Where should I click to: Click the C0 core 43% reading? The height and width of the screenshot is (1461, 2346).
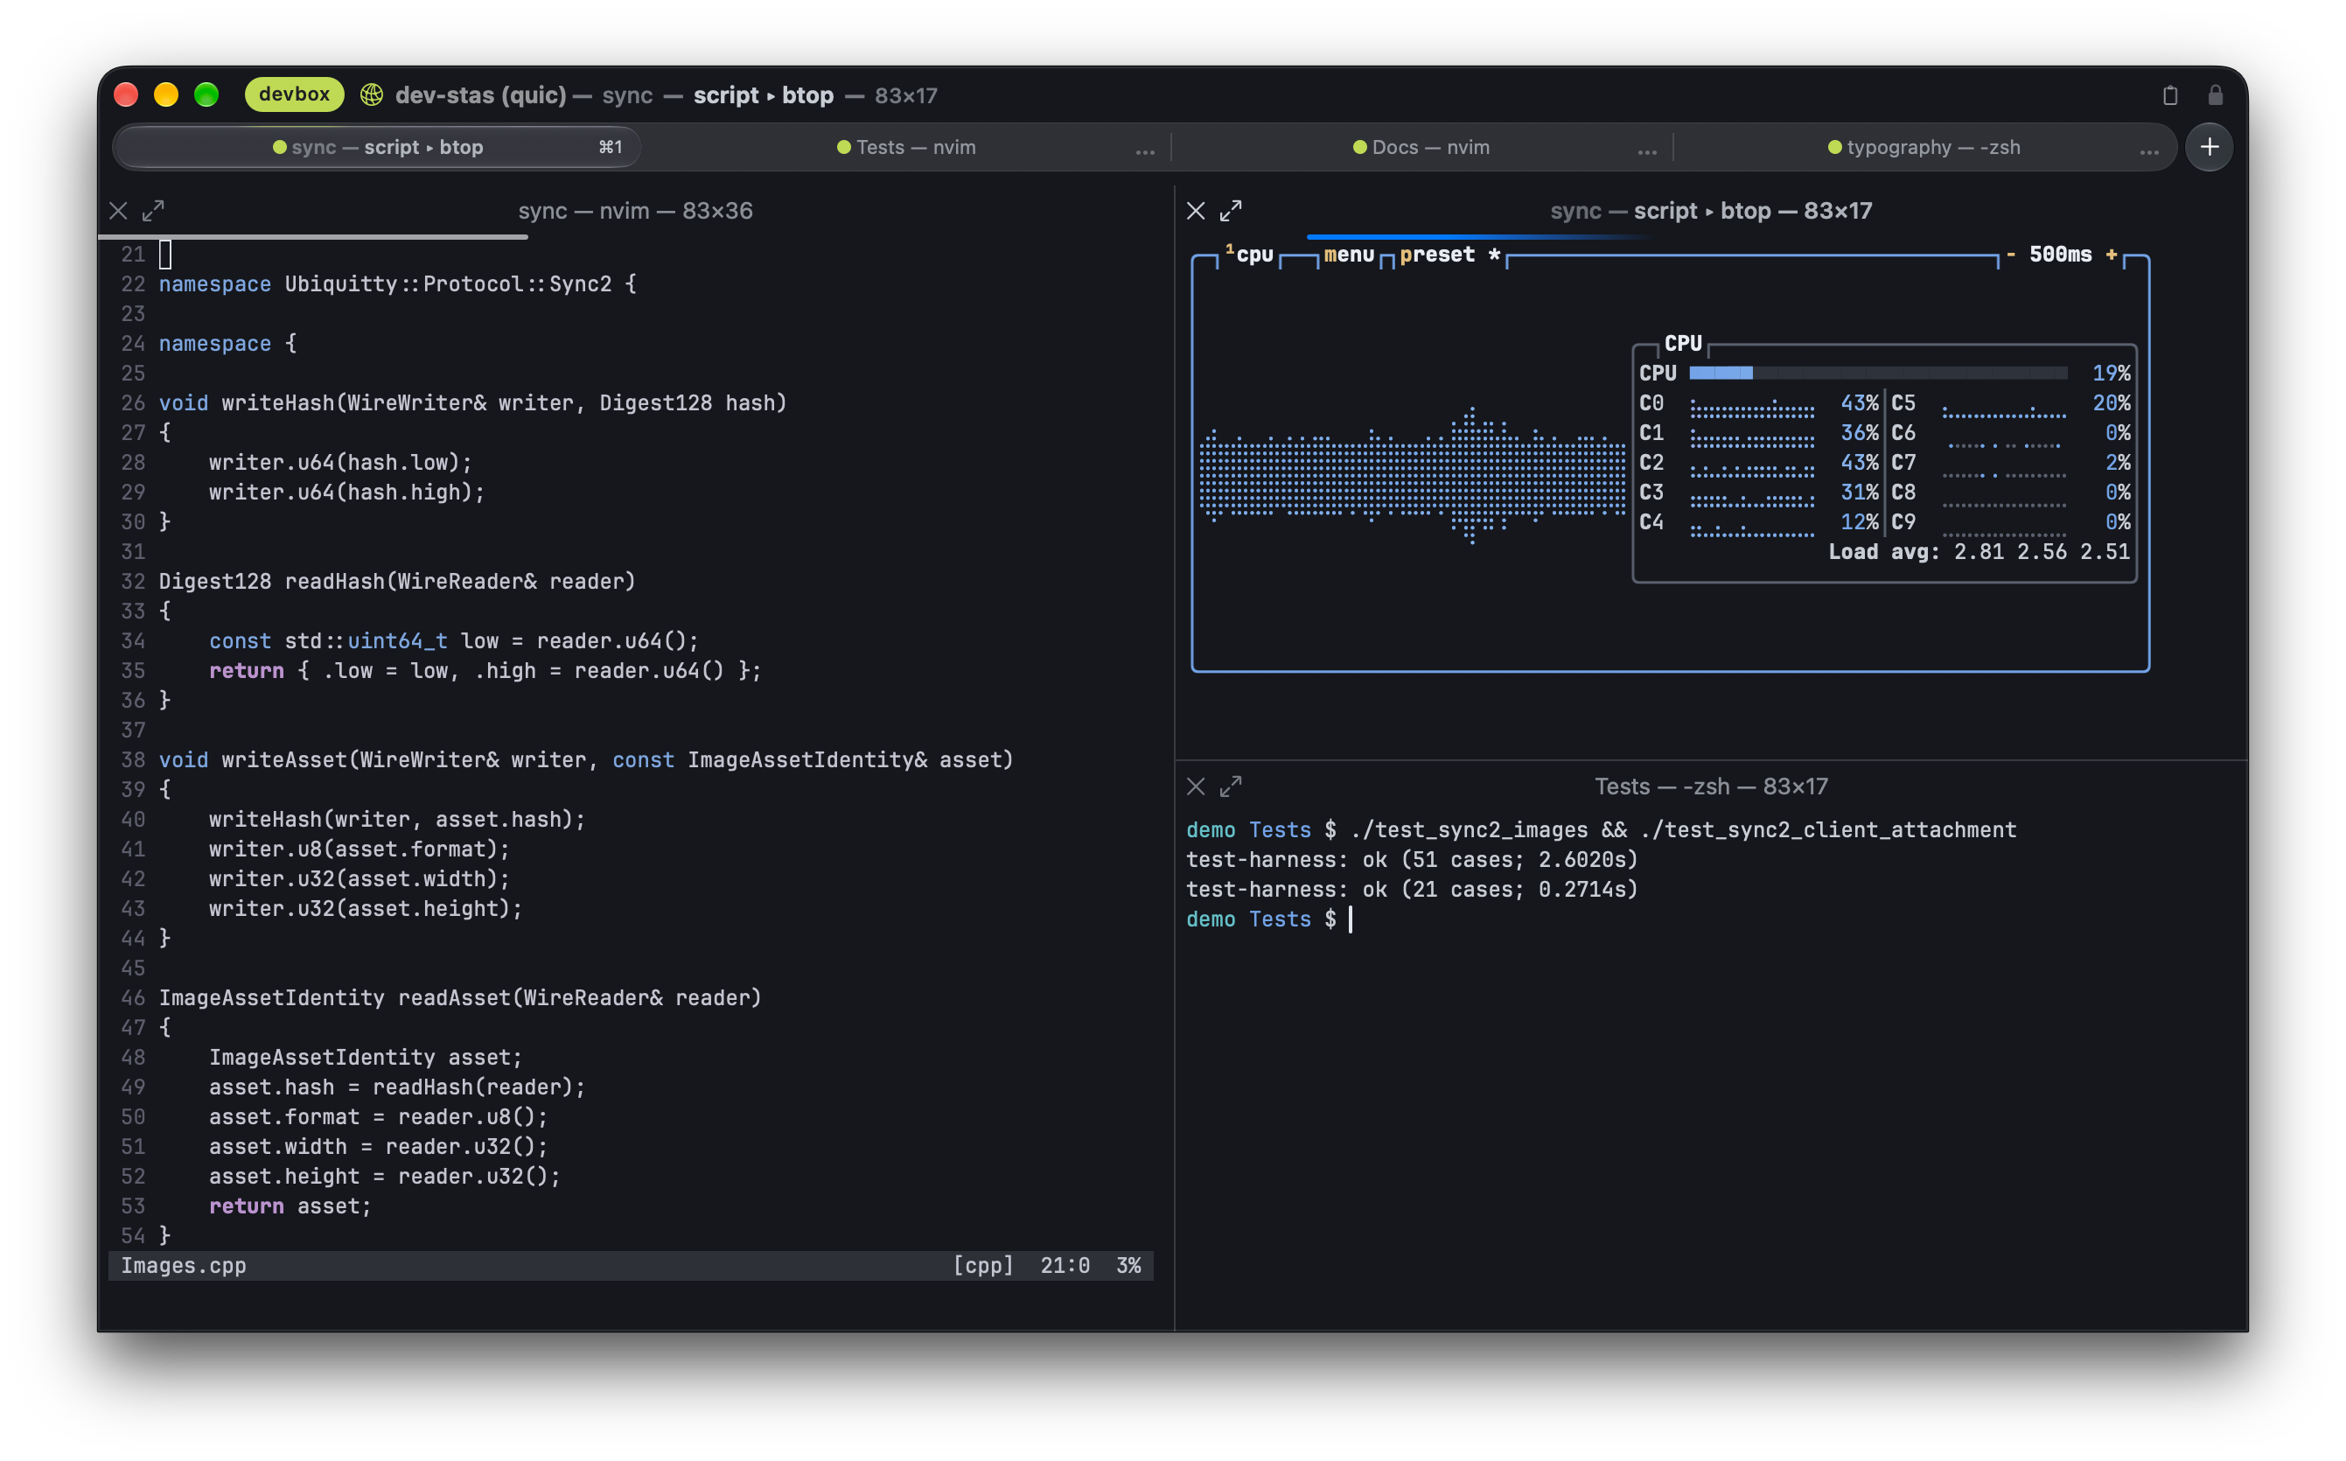coord(1860,403)
